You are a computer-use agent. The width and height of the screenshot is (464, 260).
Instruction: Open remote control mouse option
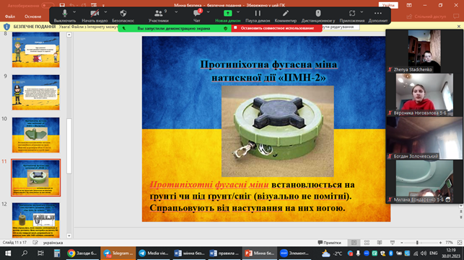[x=318, y=16]
